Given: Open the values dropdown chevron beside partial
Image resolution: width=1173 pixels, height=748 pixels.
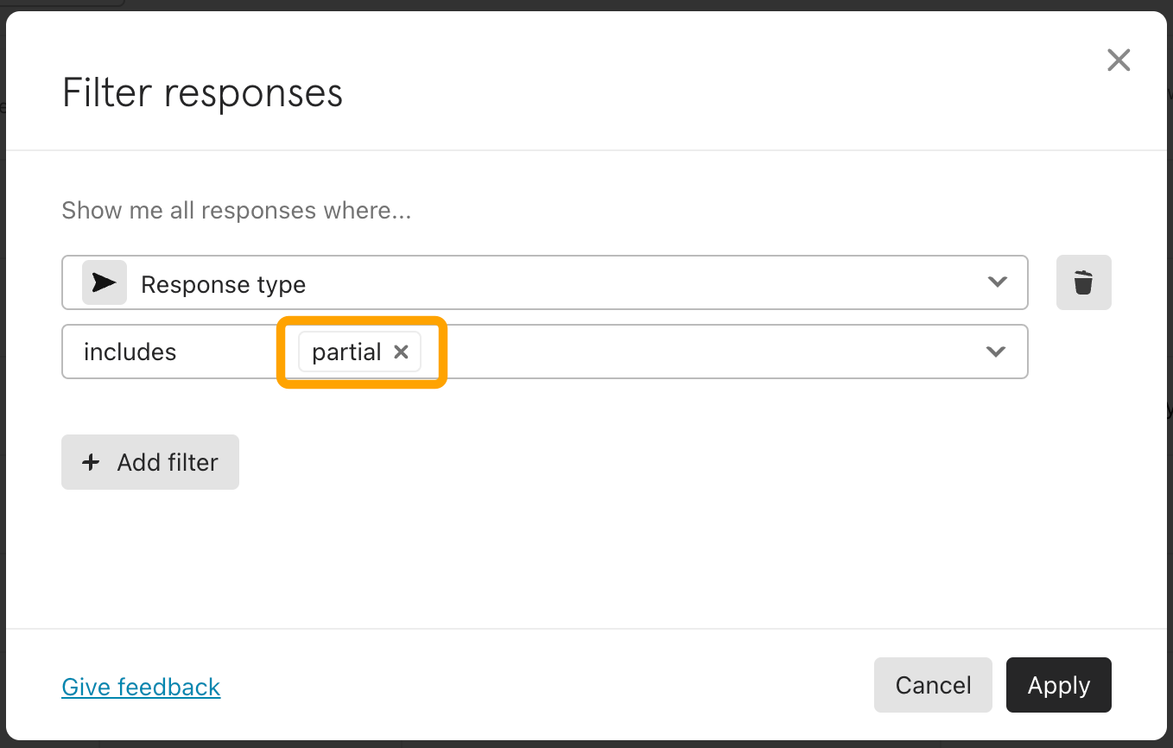Looking at the screenshot, I should click(996, 352).
